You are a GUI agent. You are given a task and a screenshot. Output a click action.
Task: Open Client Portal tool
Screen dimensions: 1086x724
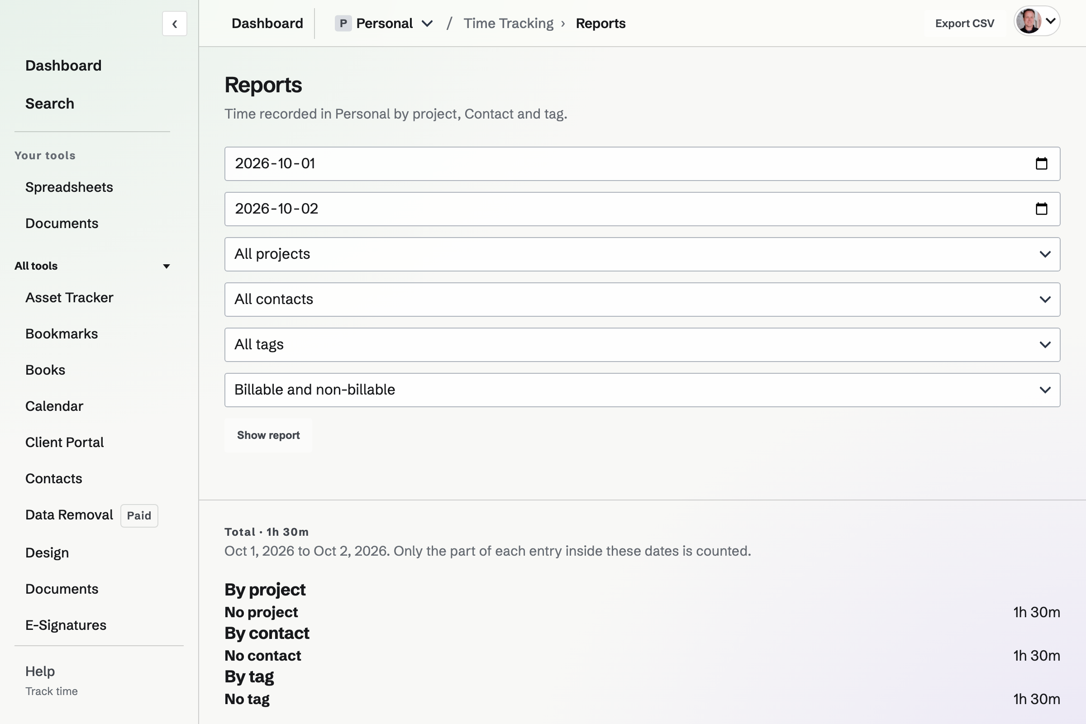(x=64, y=442)
